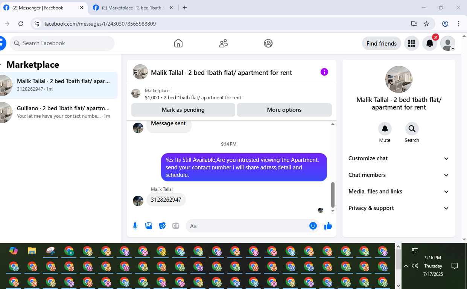Click the voice clip microphone icon

[x=135, y=226]
